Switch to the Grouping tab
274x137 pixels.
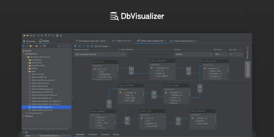pos(105,135)
